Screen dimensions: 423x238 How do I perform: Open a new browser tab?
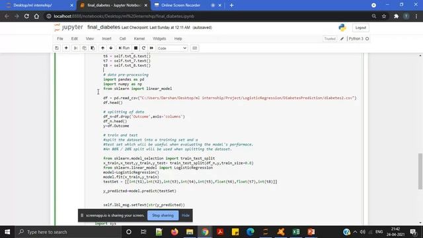click(231, 5)
